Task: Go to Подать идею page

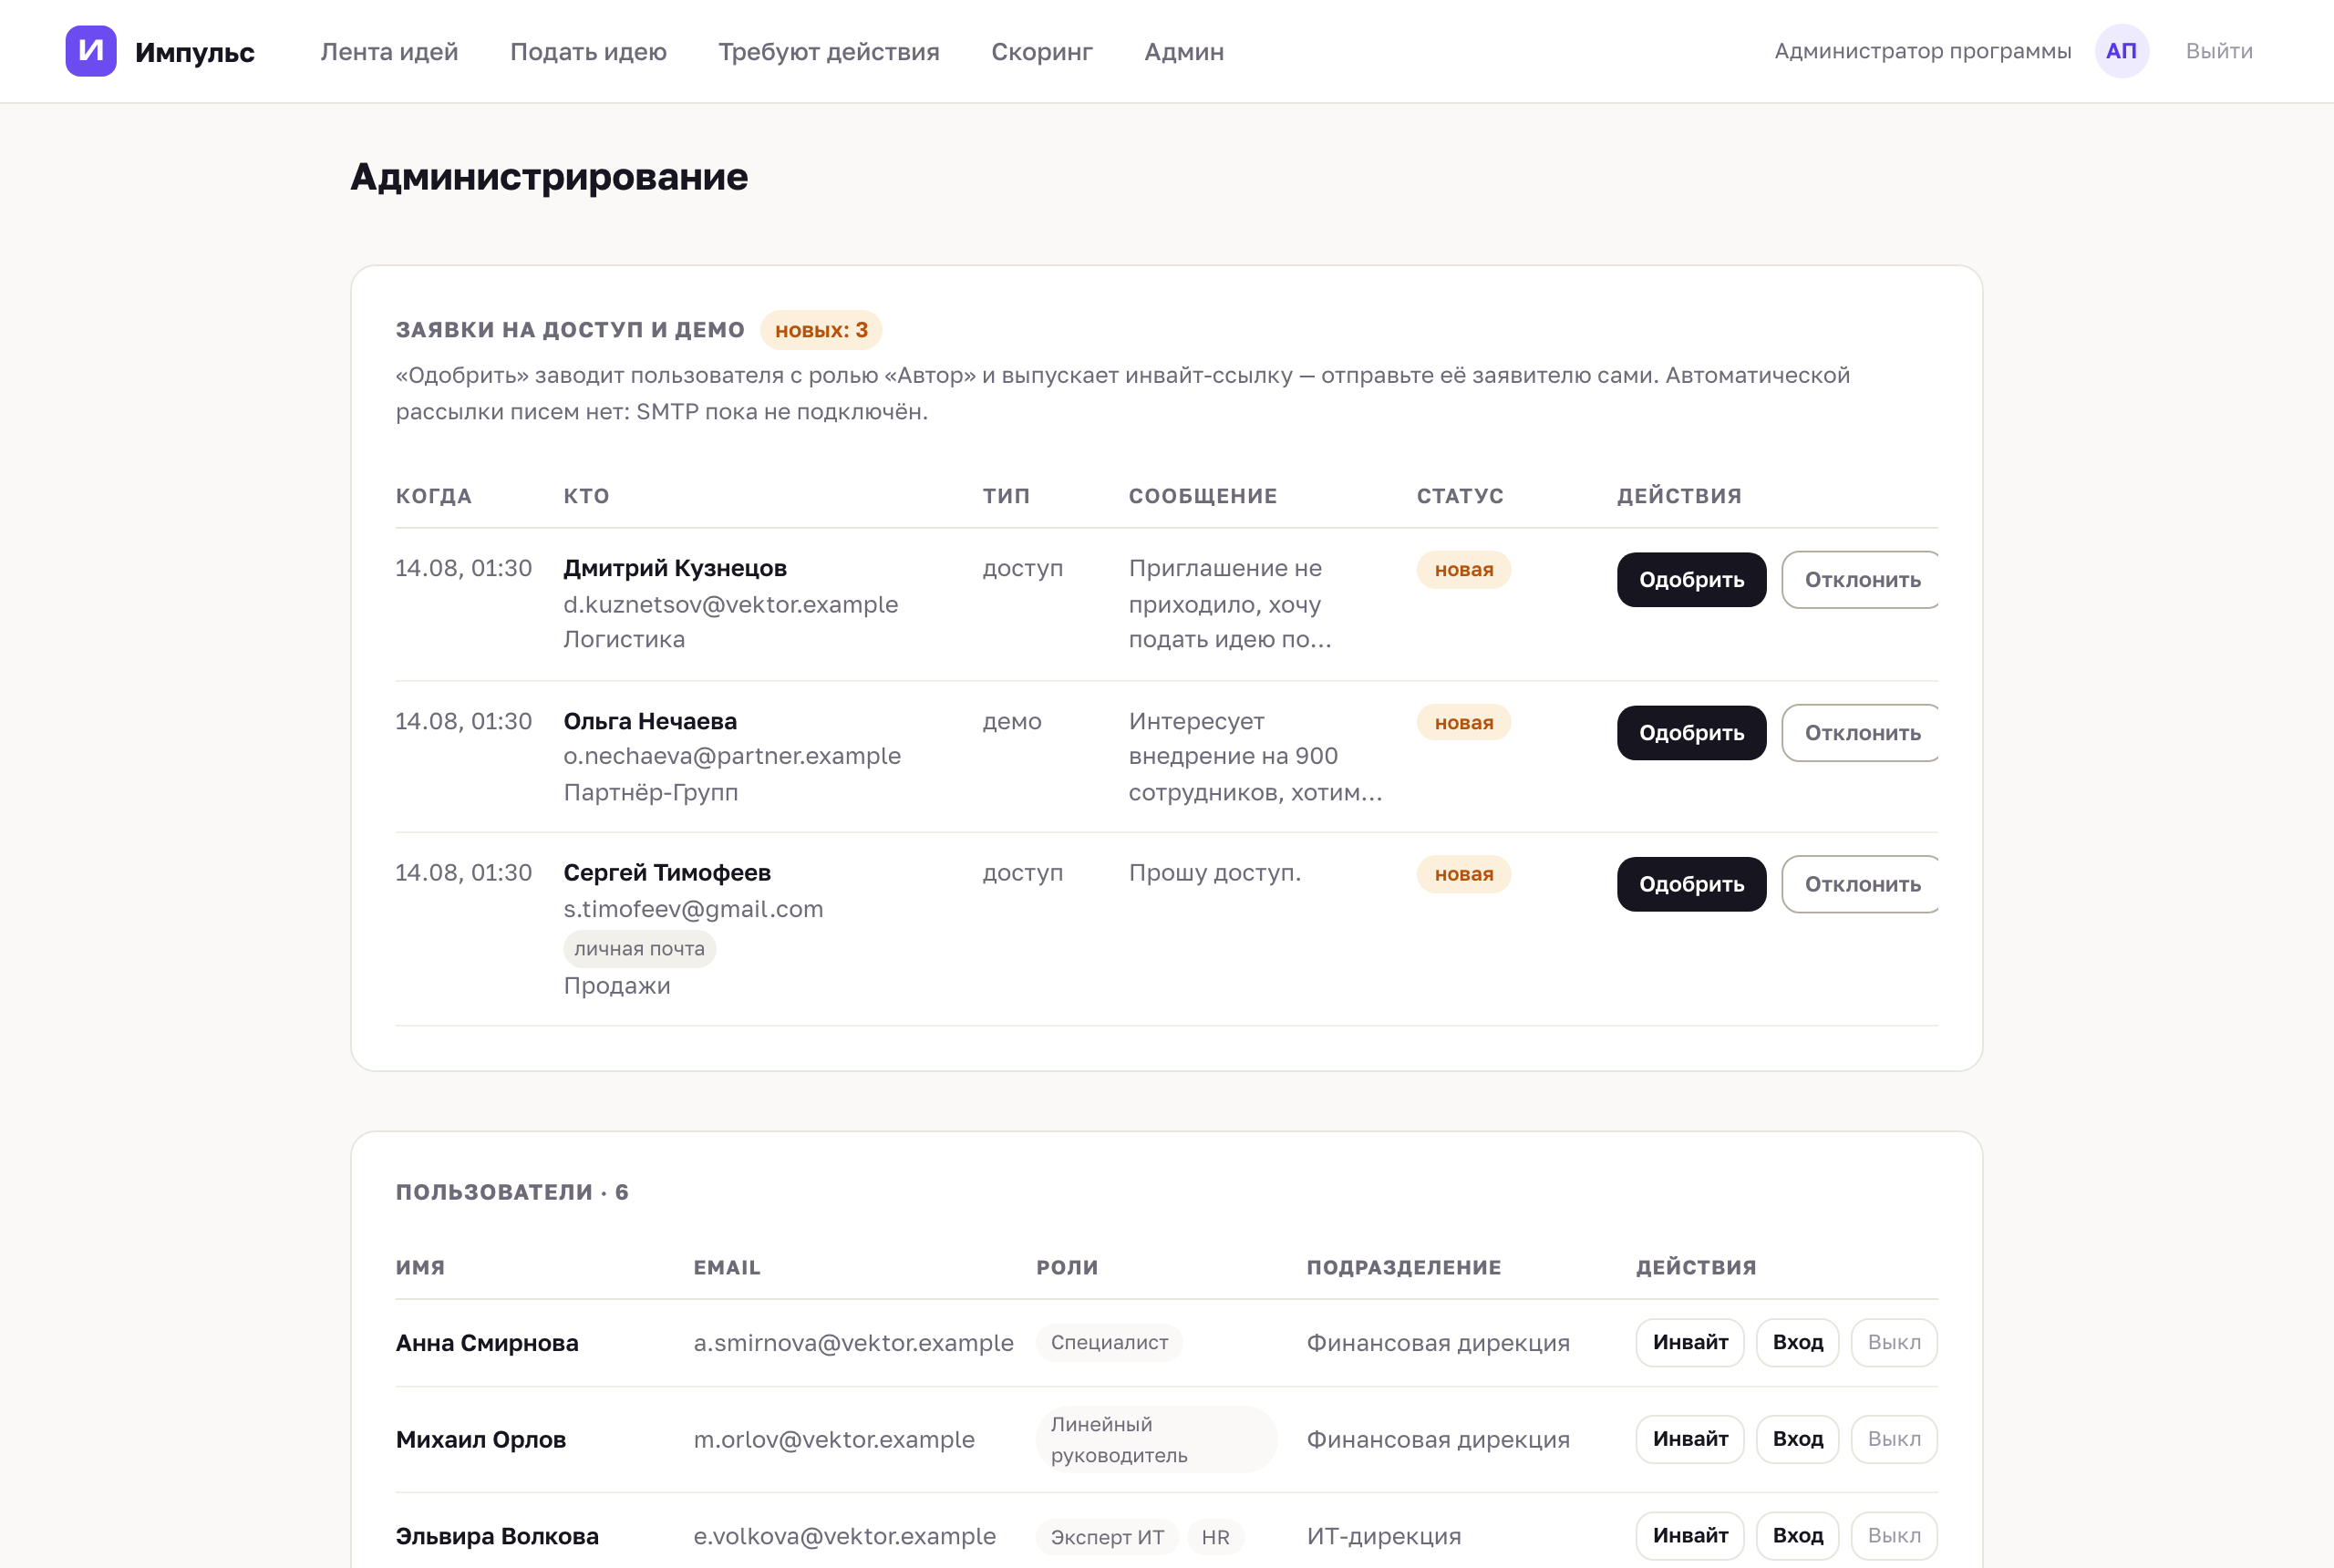Action: [x=588, y=51]
